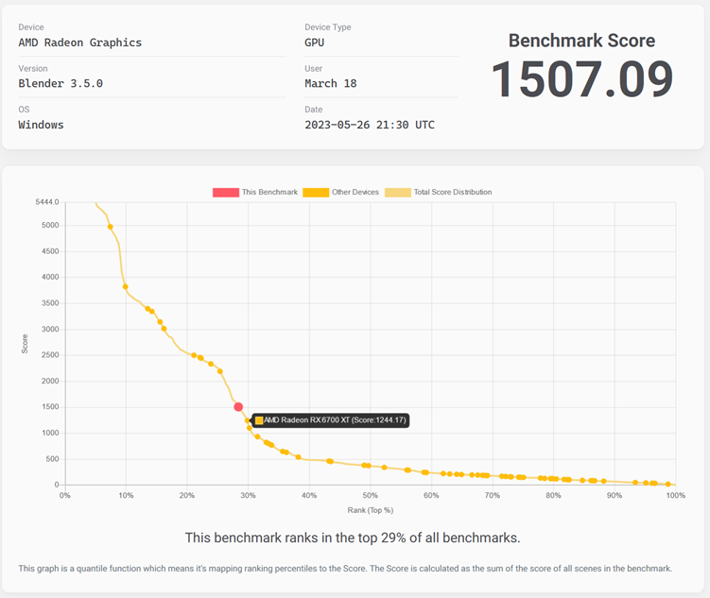Viewport: 710px width, 598px height.
Task: Click the 'Total Score Distribution' legend label
Action: pos(453,193)
